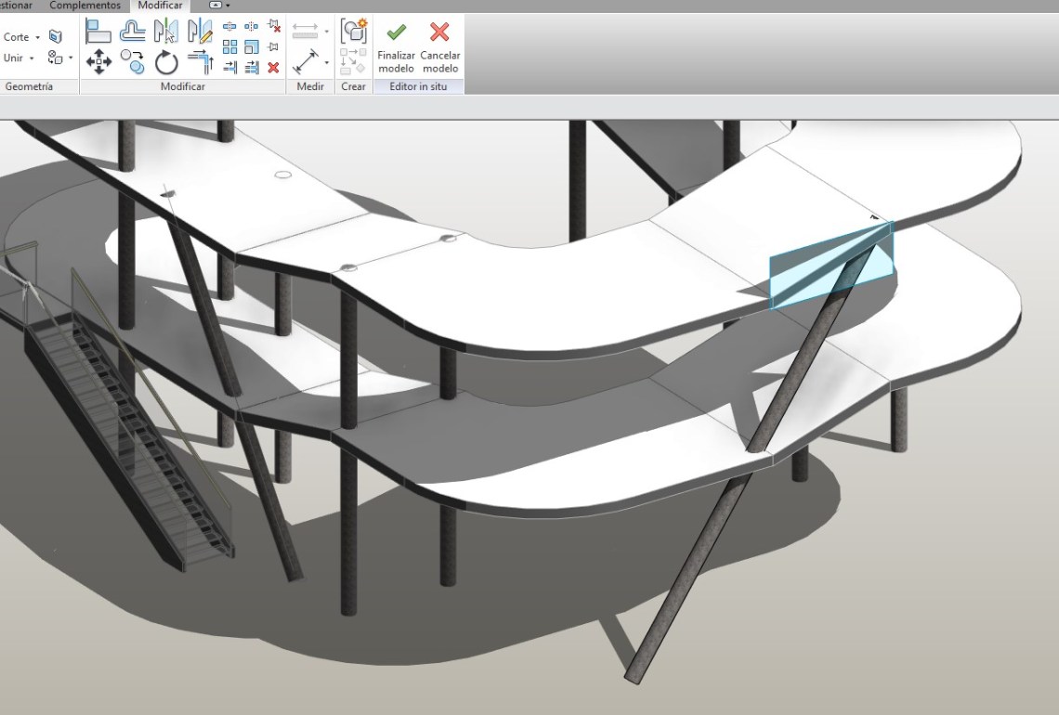Select the Trim/Extend to corner tool

(200, 62)
